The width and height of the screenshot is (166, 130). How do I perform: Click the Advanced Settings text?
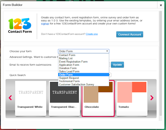coord(34,57)
